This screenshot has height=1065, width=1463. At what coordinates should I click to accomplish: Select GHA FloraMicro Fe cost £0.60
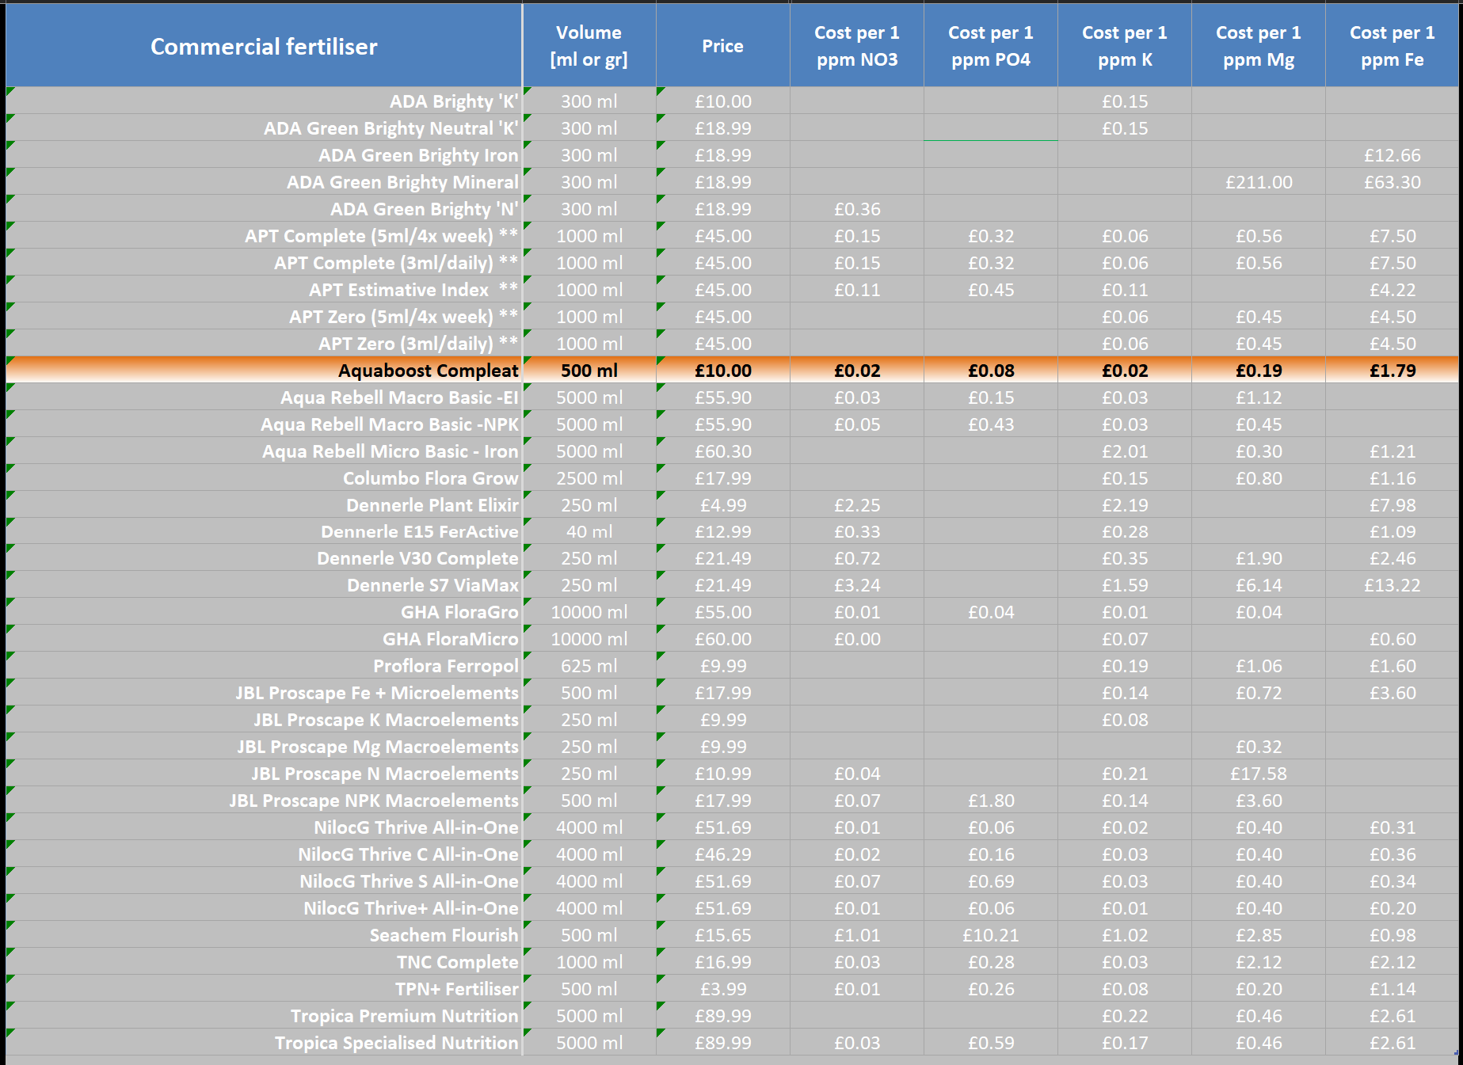pyautogui.click(x=1393, y=639)
